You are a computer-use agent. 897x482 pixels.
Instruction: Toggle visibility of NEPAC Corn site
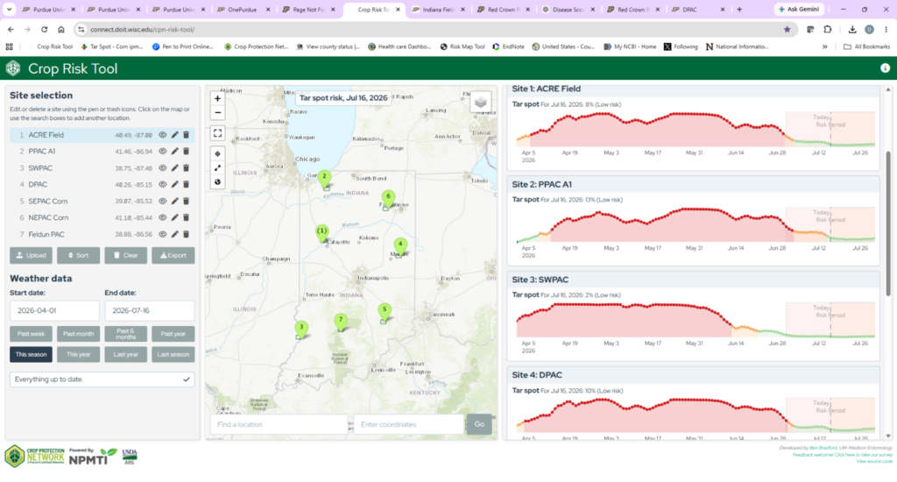click(x=162, y=217)
